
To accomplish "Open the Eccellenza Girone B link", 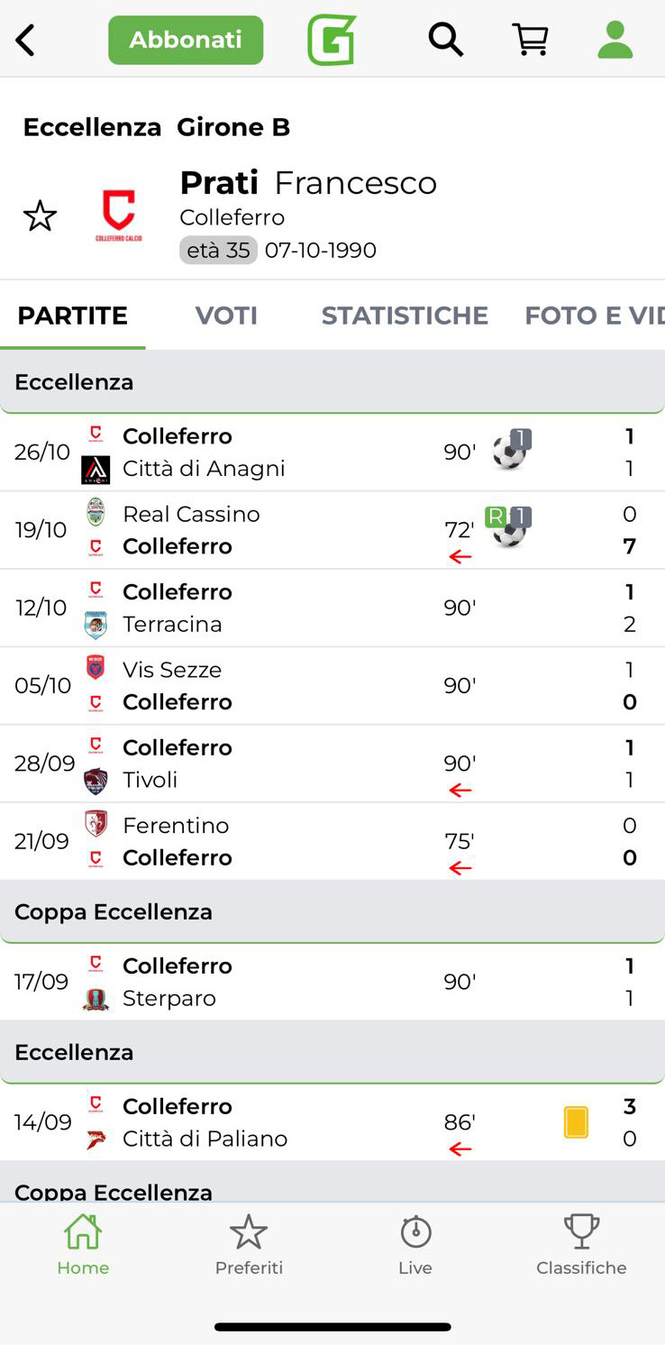I will click(156, 127).
